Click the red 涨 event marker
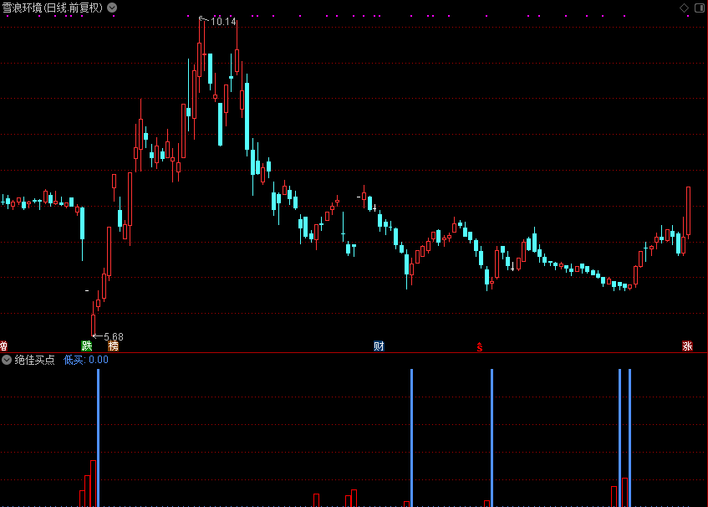 coord(687,346)
